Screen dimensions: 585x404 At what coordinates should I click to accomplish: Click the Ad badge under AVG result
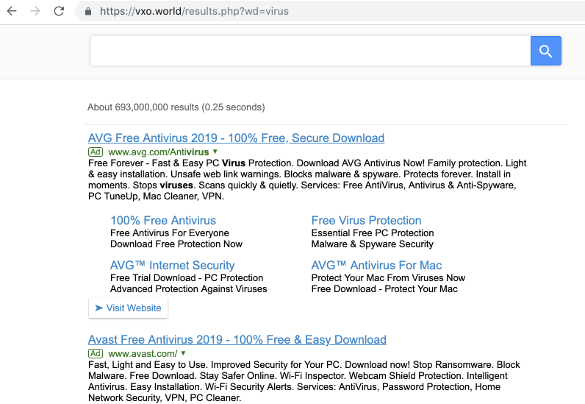point(95,152)
